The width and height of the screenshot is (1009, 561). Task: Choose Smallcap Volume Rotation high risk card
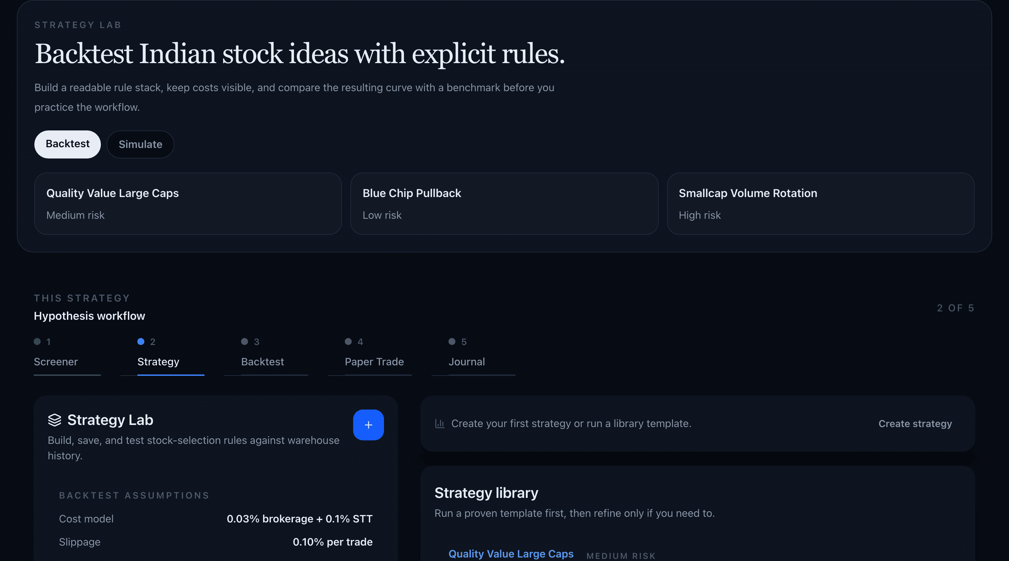click(821, 203)
